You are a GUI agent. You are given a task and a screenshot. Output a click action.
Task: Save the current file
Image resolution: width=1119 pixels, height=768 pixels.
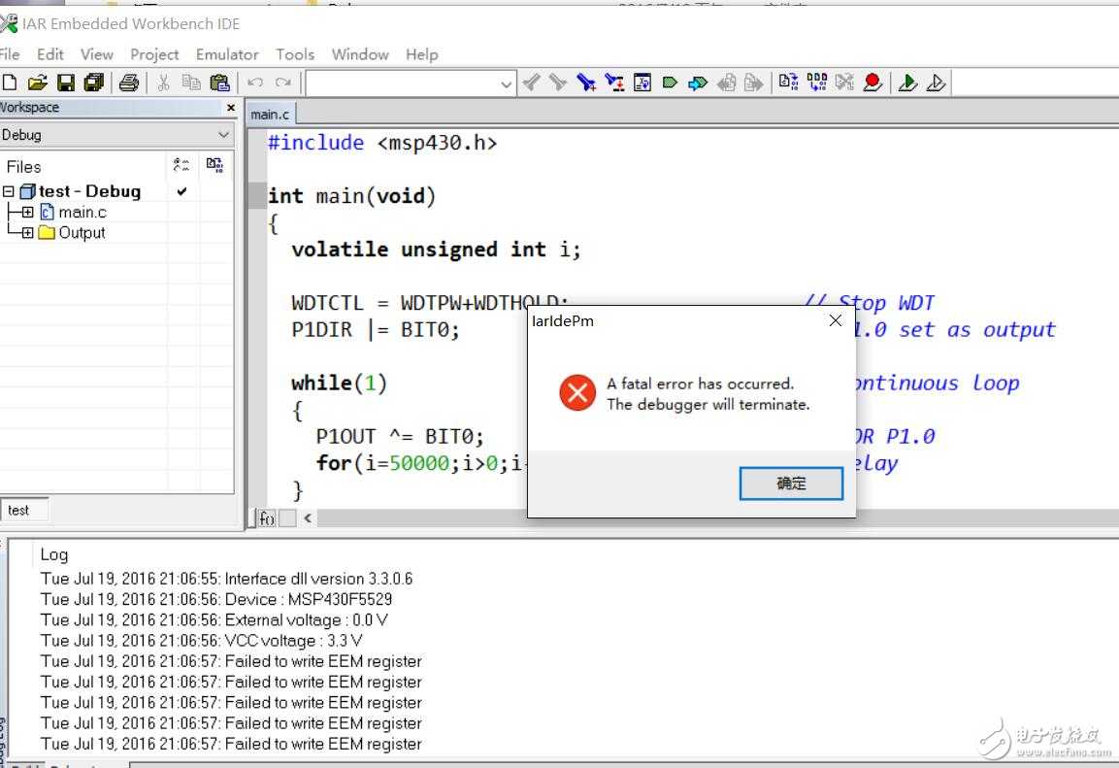point(66,83)
